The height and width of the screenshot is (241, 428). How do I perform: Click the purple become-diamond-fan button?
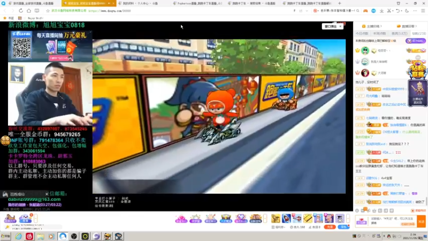point(416,41)
